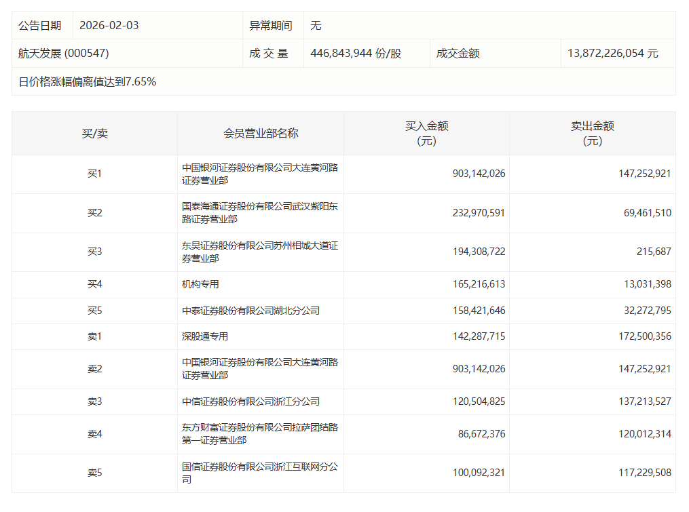The height and width of the screenshot is (512, 689).
Task: Select 东吴证券苏州相城大道 branch name
Action: pyautogui.click(x=260, y=252)
